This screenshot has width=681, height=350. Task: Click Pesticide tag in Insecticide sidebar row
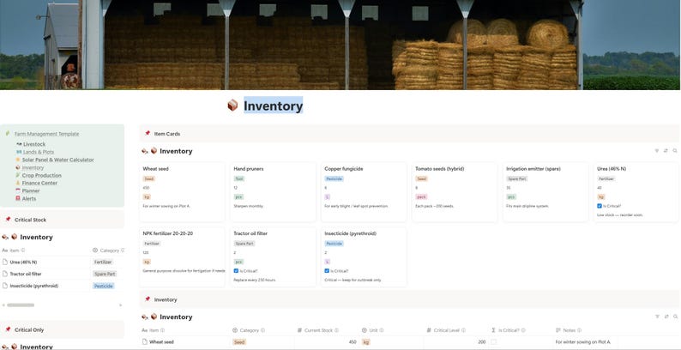point(104,286)
